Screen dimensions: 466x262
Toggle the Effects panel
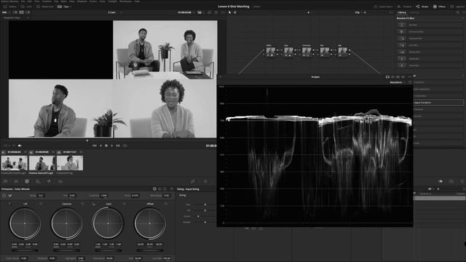pyautogui.click(x=439, y=7)
